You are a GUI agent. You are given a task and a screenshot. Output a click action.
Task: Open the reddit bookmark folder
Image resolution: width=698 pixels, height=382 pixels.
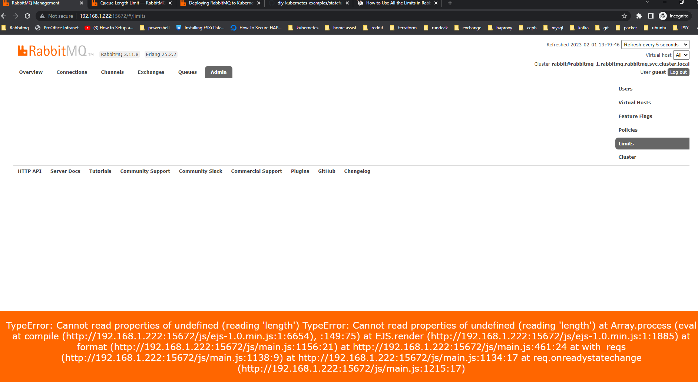pos(373,28)
